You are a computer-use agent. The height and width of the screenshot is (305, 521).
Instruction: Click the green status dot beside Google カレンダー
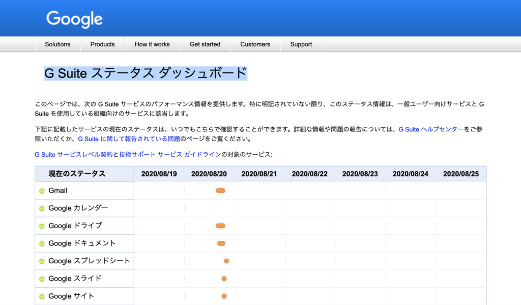coord(42,209)
